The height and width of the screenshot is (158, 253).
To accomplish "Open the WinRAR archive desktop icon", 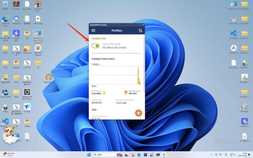I will (16, 5).
